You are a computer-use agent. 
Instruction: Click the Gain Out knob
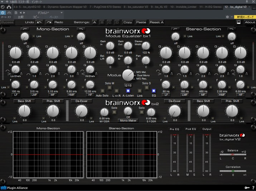[x=128, y=46]
